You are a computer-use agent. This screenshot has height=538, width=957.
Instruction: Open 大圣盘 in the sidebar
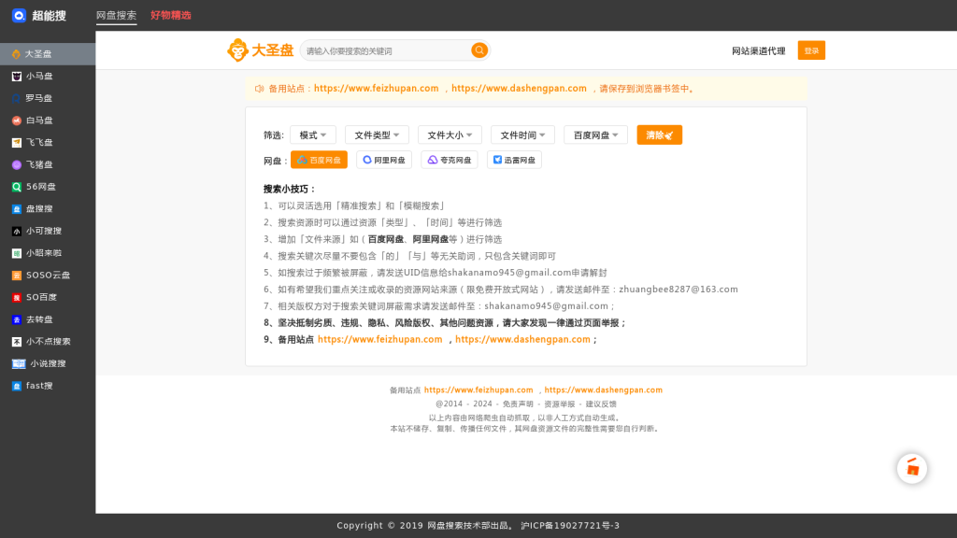tap(48, 53)
